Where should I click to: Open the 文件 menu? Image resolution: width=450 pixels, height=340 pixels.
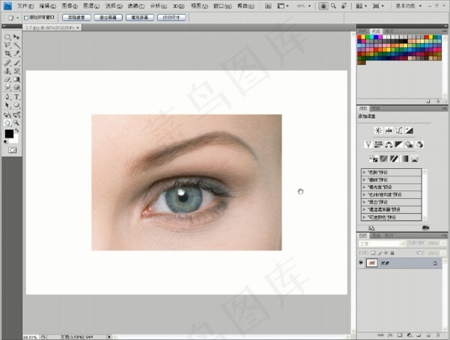click(25, 6)
